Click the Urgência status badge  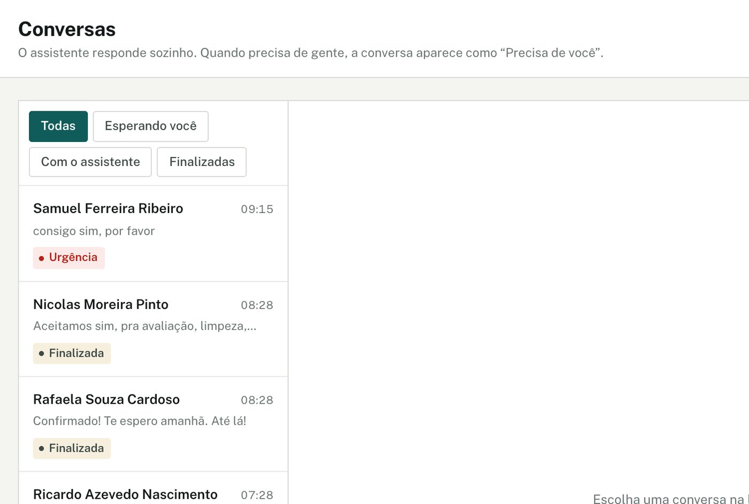click(69, 258)
